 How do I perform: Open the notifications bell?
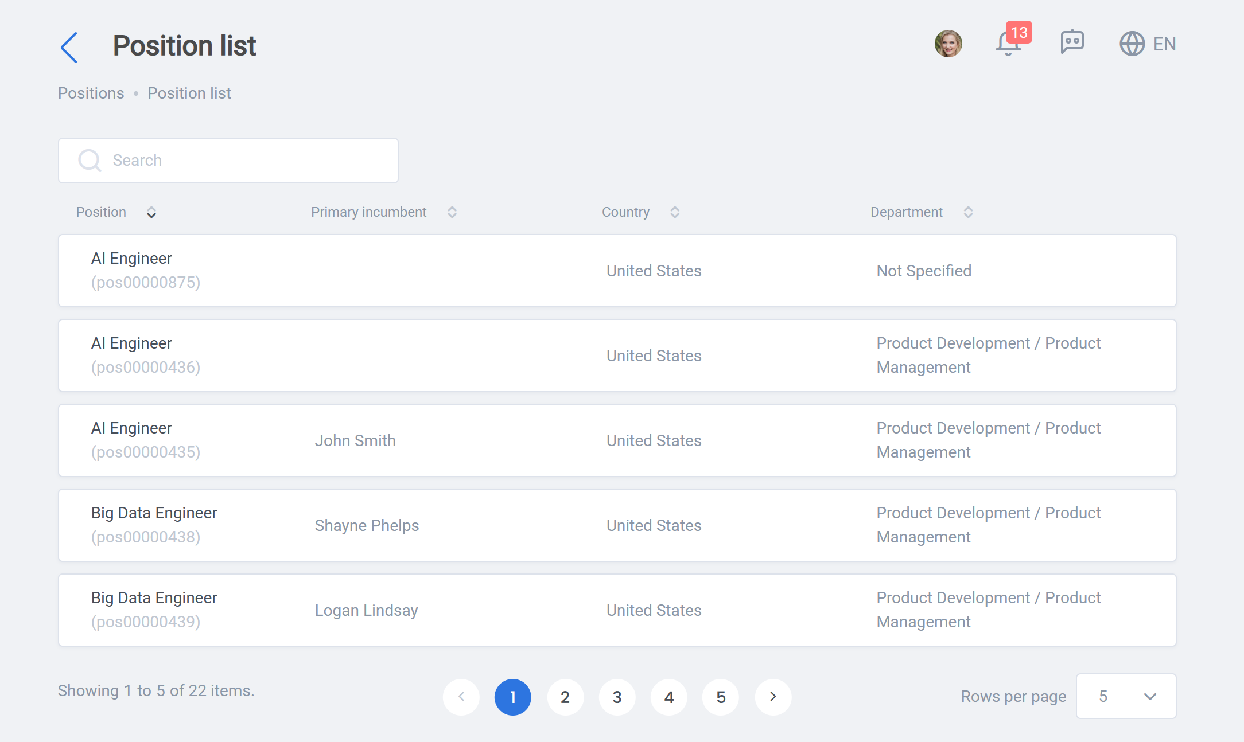pos(1008,44)
